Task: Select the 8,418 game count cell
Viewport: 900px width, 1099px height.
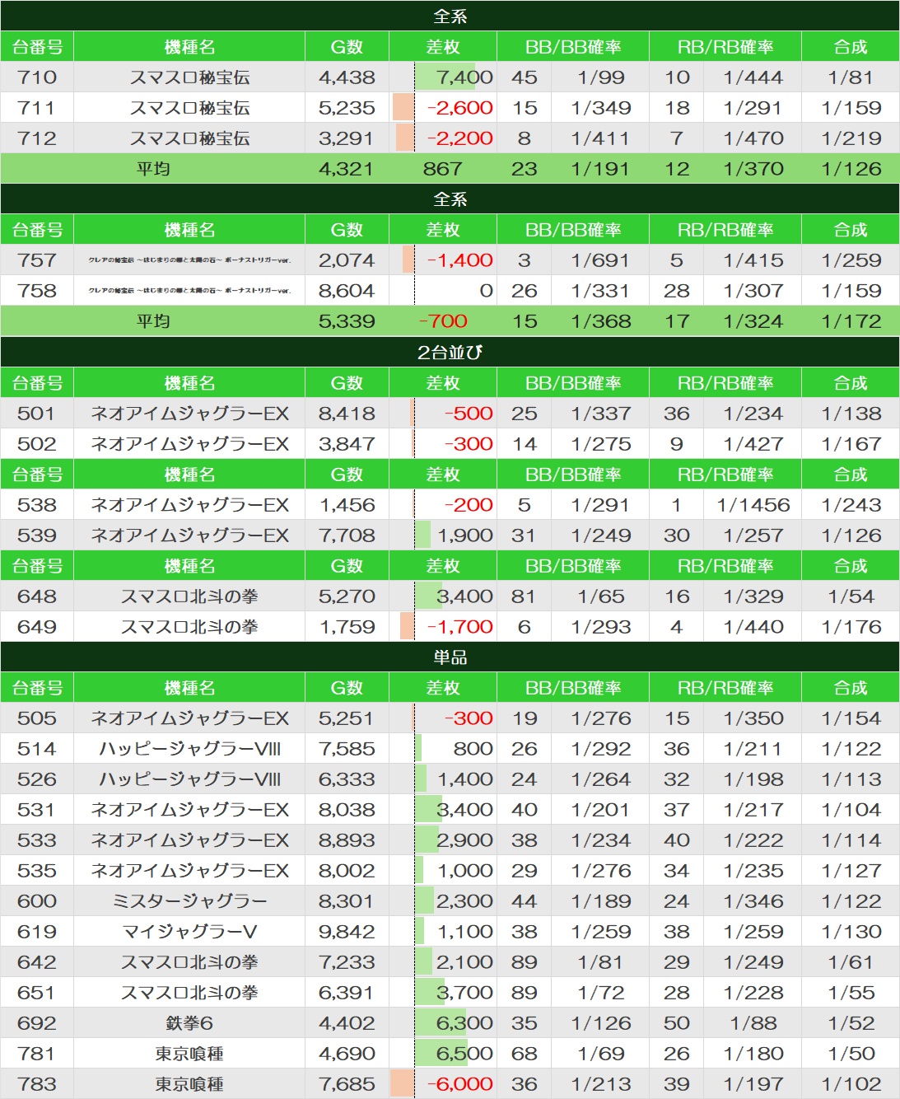Action: pos(347,413)
